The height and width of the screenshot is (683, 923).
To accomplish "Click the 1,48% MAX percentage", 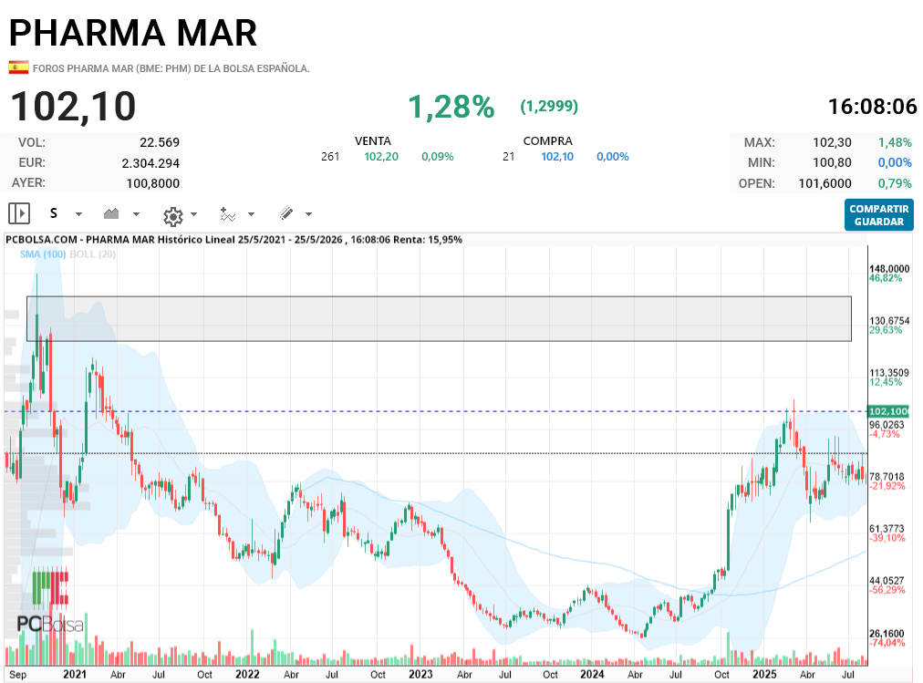I will click(895, 142).
